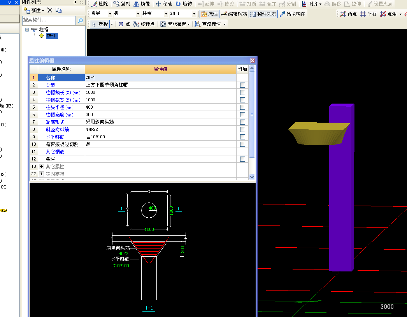The image size is (407, 317).
Task: Click the 平行 parallel axis tool
Action: pyautogui.click(x=368, y=14)
